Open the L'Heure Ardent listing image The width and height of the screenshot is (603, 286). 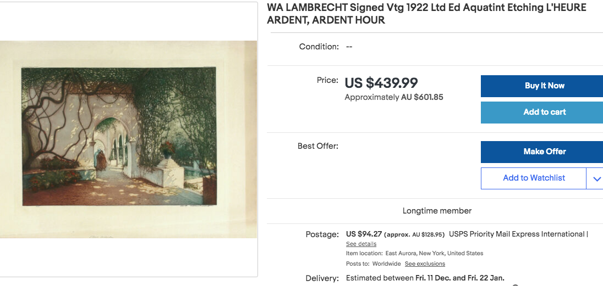coord(128,139)
